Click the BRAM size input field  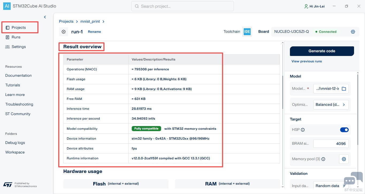pyautogui.click(x=331, y=144)
